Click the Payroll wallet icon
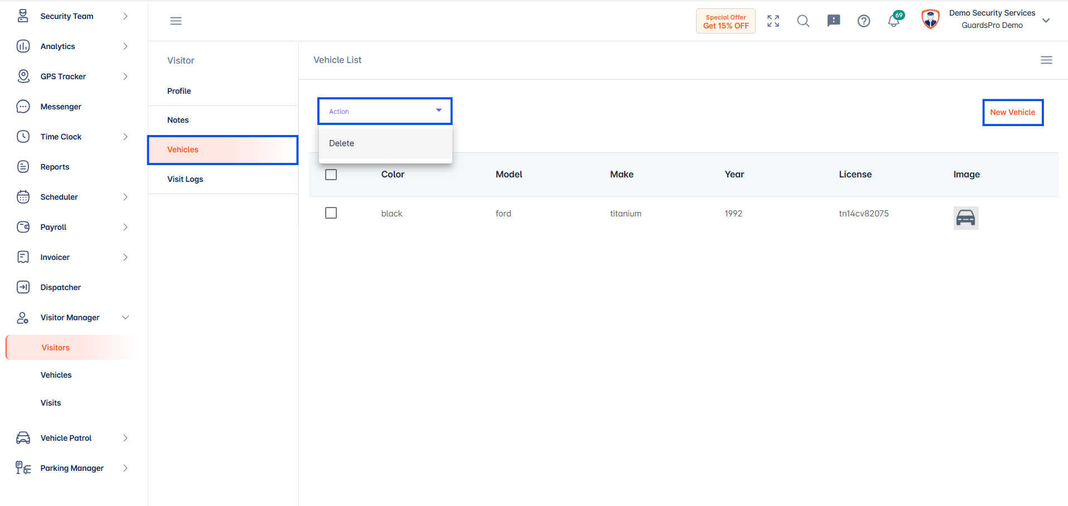The image size is (1068, 506). click(23, 227)
